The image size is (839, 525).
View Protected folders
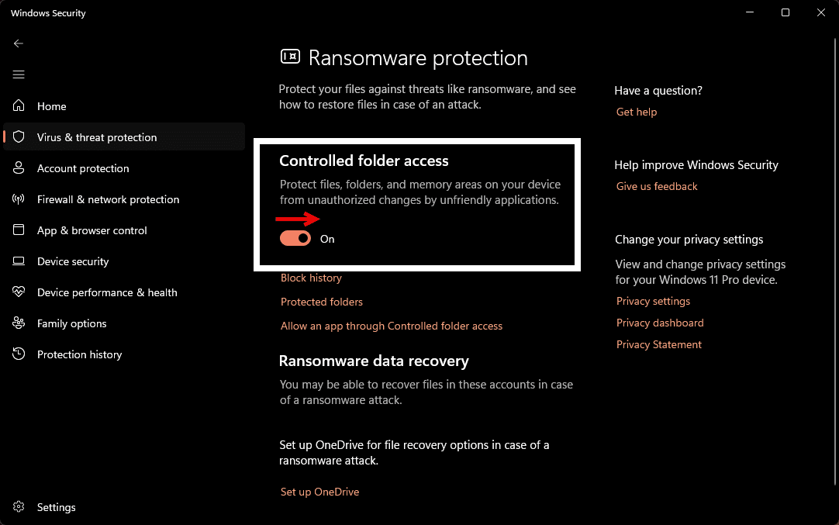(321, 302)
